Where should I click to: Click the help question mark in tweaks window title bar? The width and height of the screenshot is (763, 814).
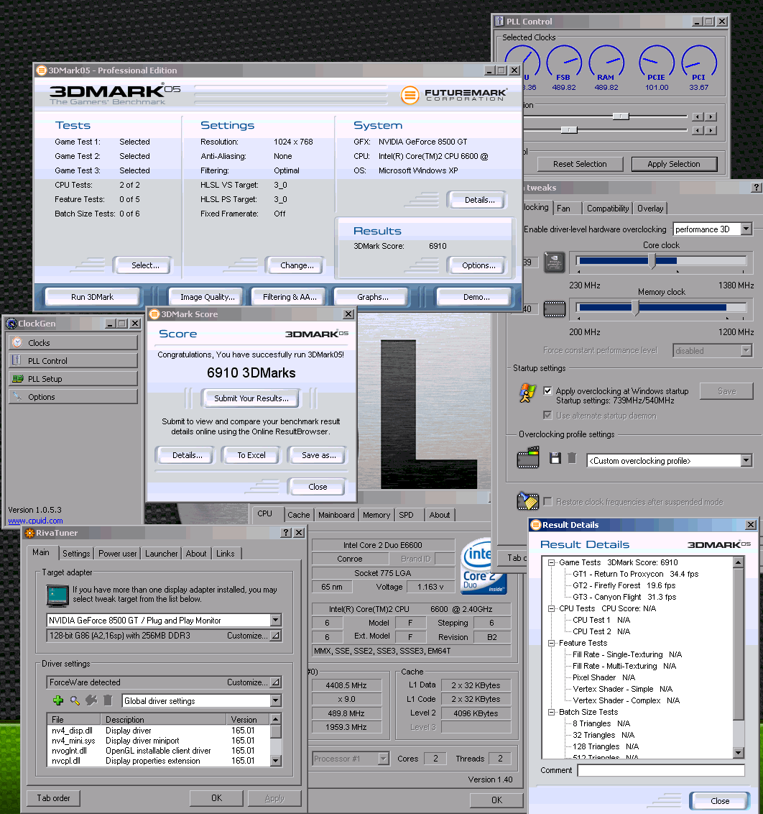[757, 188]
